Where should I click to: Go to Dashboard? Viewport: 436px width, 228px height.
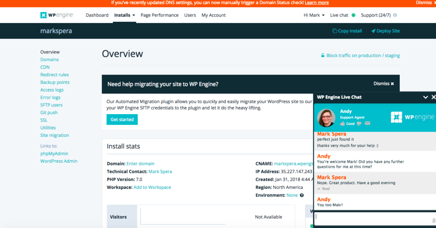coord(97,15)
